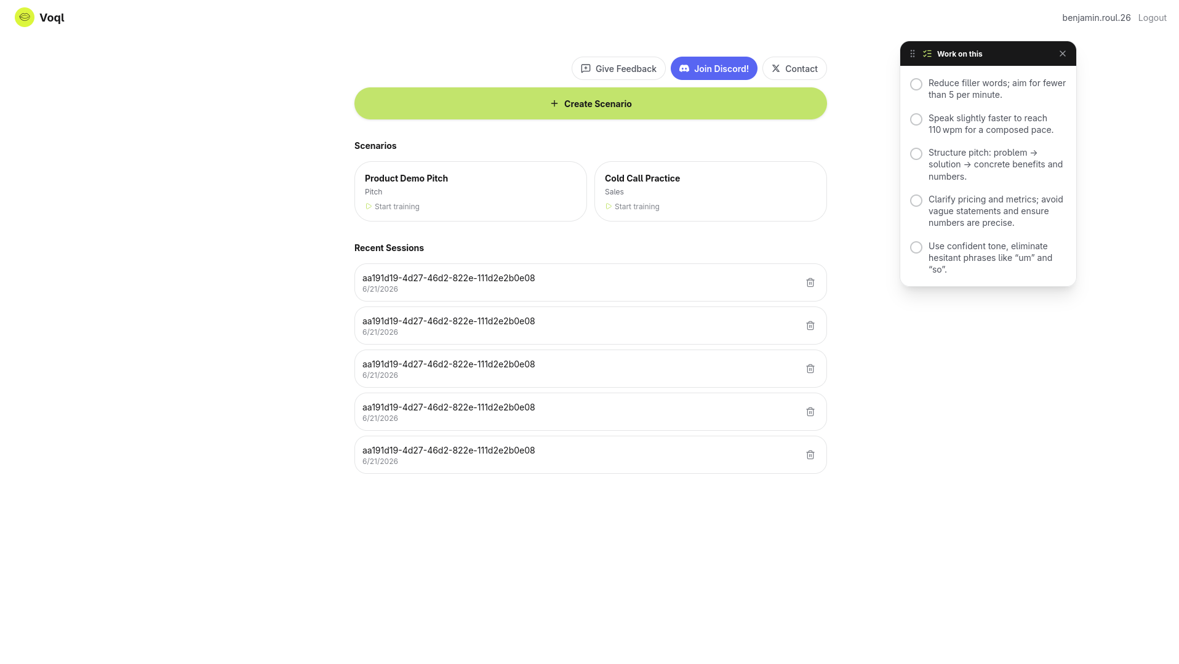Close the Work on this panel
The width and height of the screenshot is (1179, 664).
pos(1062,54)
